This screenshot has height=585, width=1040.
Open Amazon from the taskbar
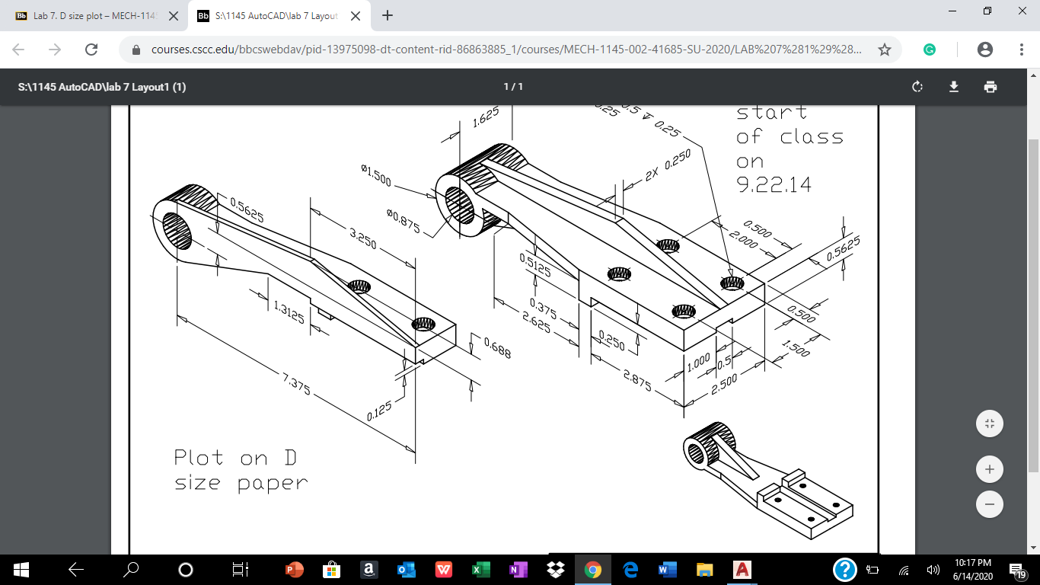click(x=368, y=569)
